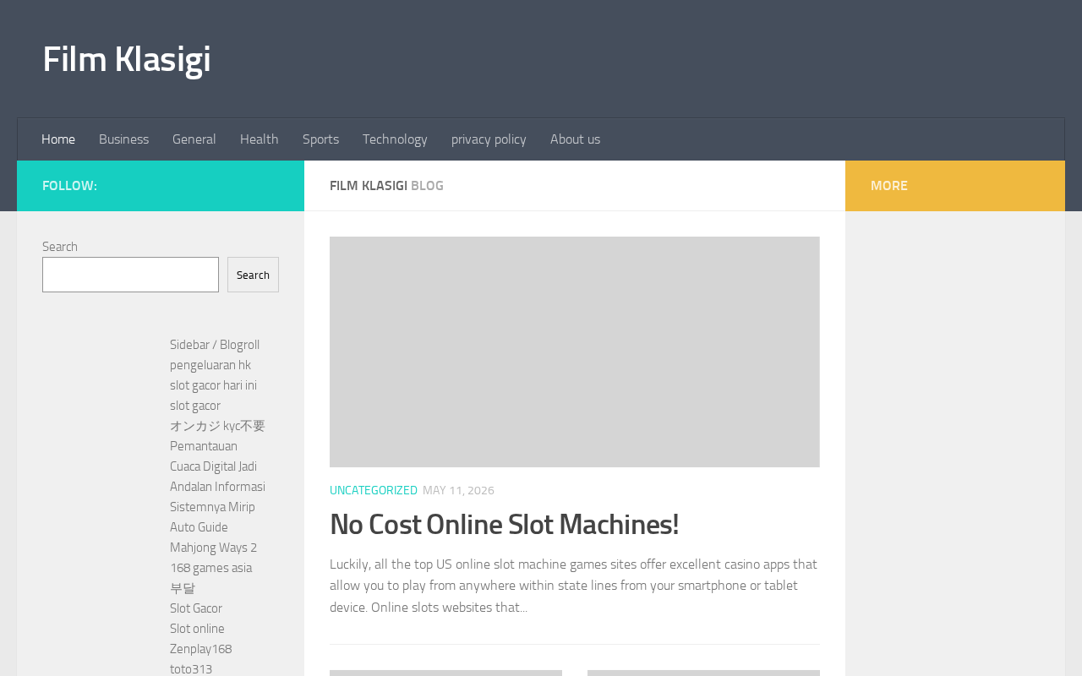Select the Health menu item

tap(260, 139)
